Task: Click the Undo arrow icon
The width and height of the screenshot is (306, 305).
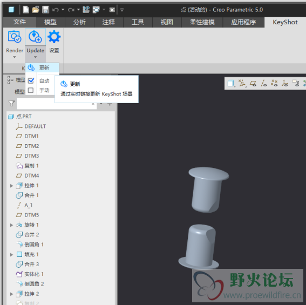Action: (56, 10)
